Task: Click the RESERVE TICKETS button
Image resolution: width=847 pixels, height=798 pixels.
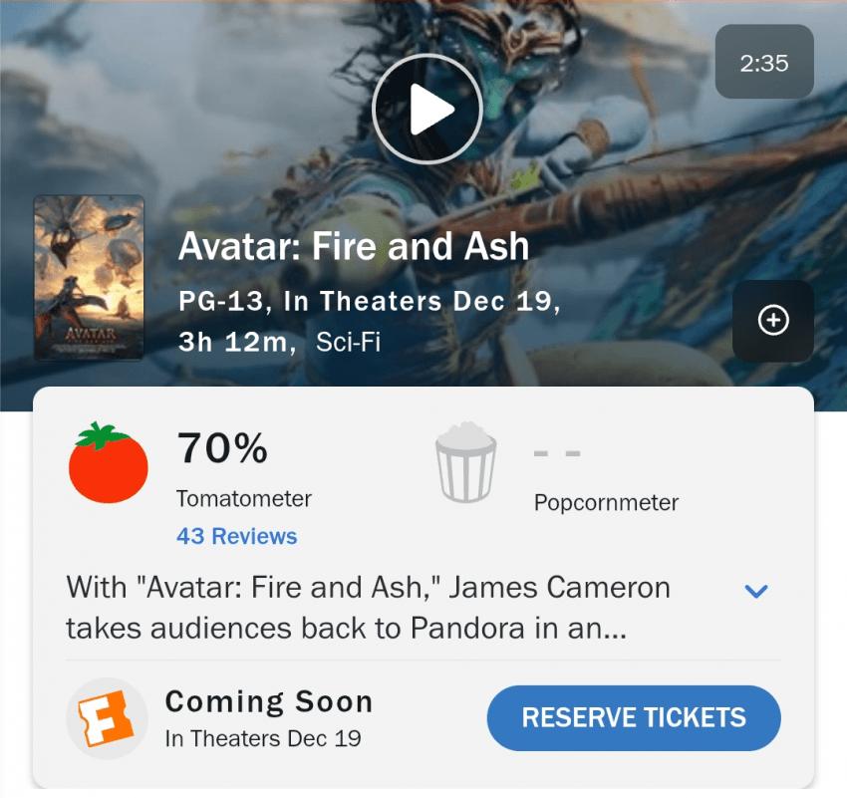Action: 634,718
